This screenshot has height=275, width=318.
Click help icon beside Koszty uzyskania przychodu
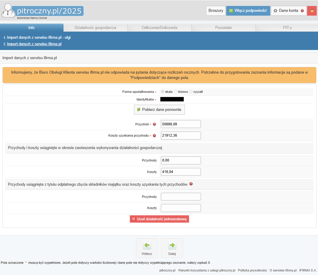pos(154,136)
